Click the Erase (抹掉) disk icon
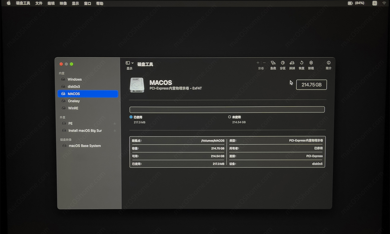Image resolution: width=390 pixels, height=234 pixels. pos(292,63)
